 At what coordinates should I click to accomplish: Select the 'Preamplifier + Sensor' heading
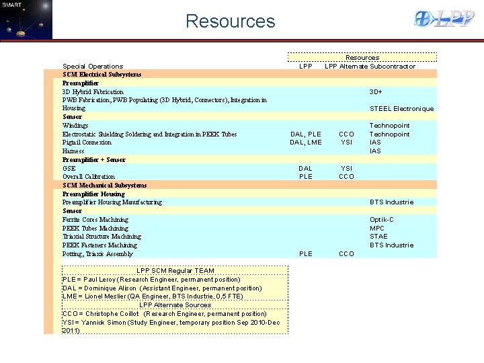[x=94, y=159]
